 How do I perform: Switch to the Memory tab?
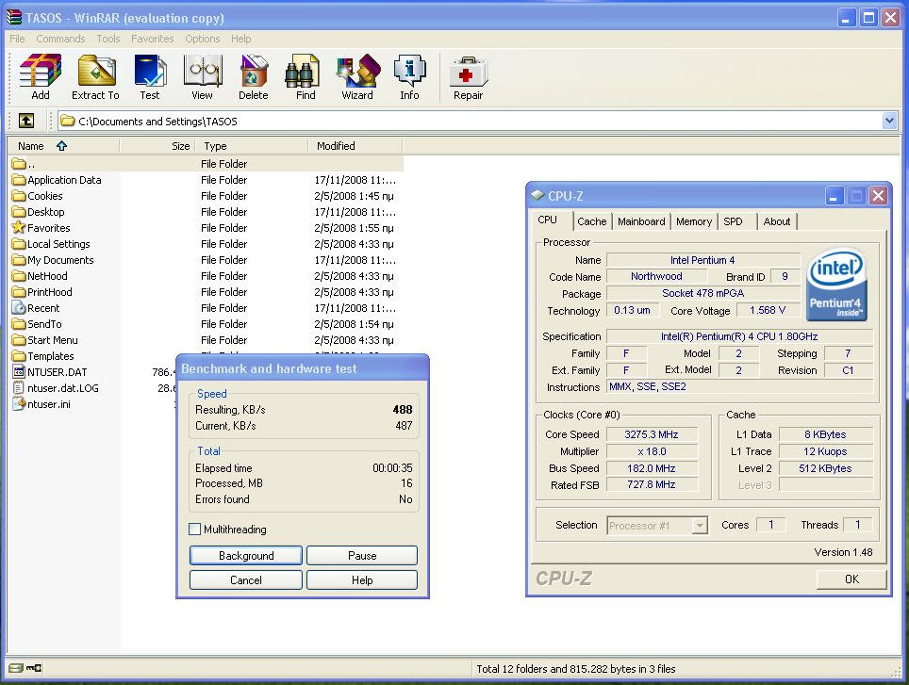coord(693,221)
